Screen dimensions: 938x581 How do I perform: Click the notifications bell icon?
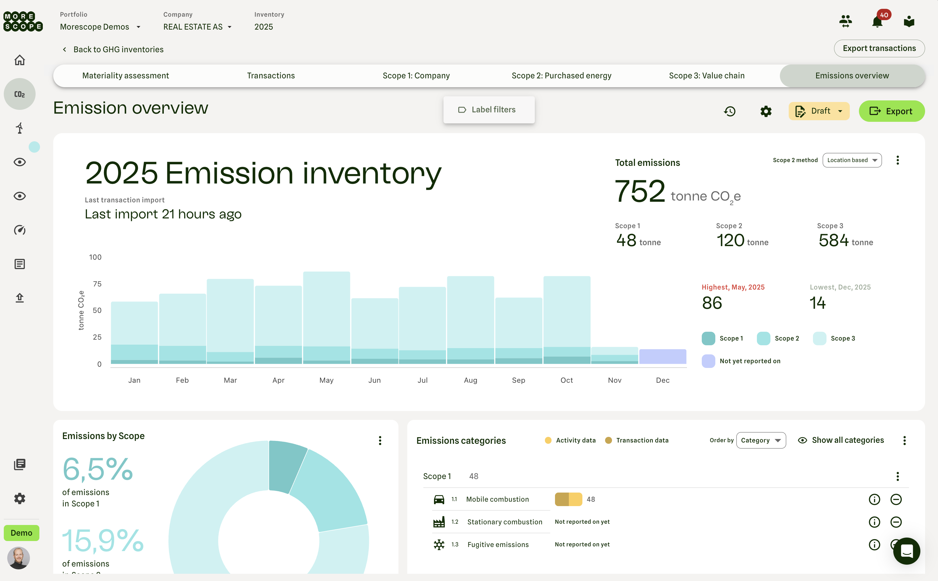(x=877, y=21)
